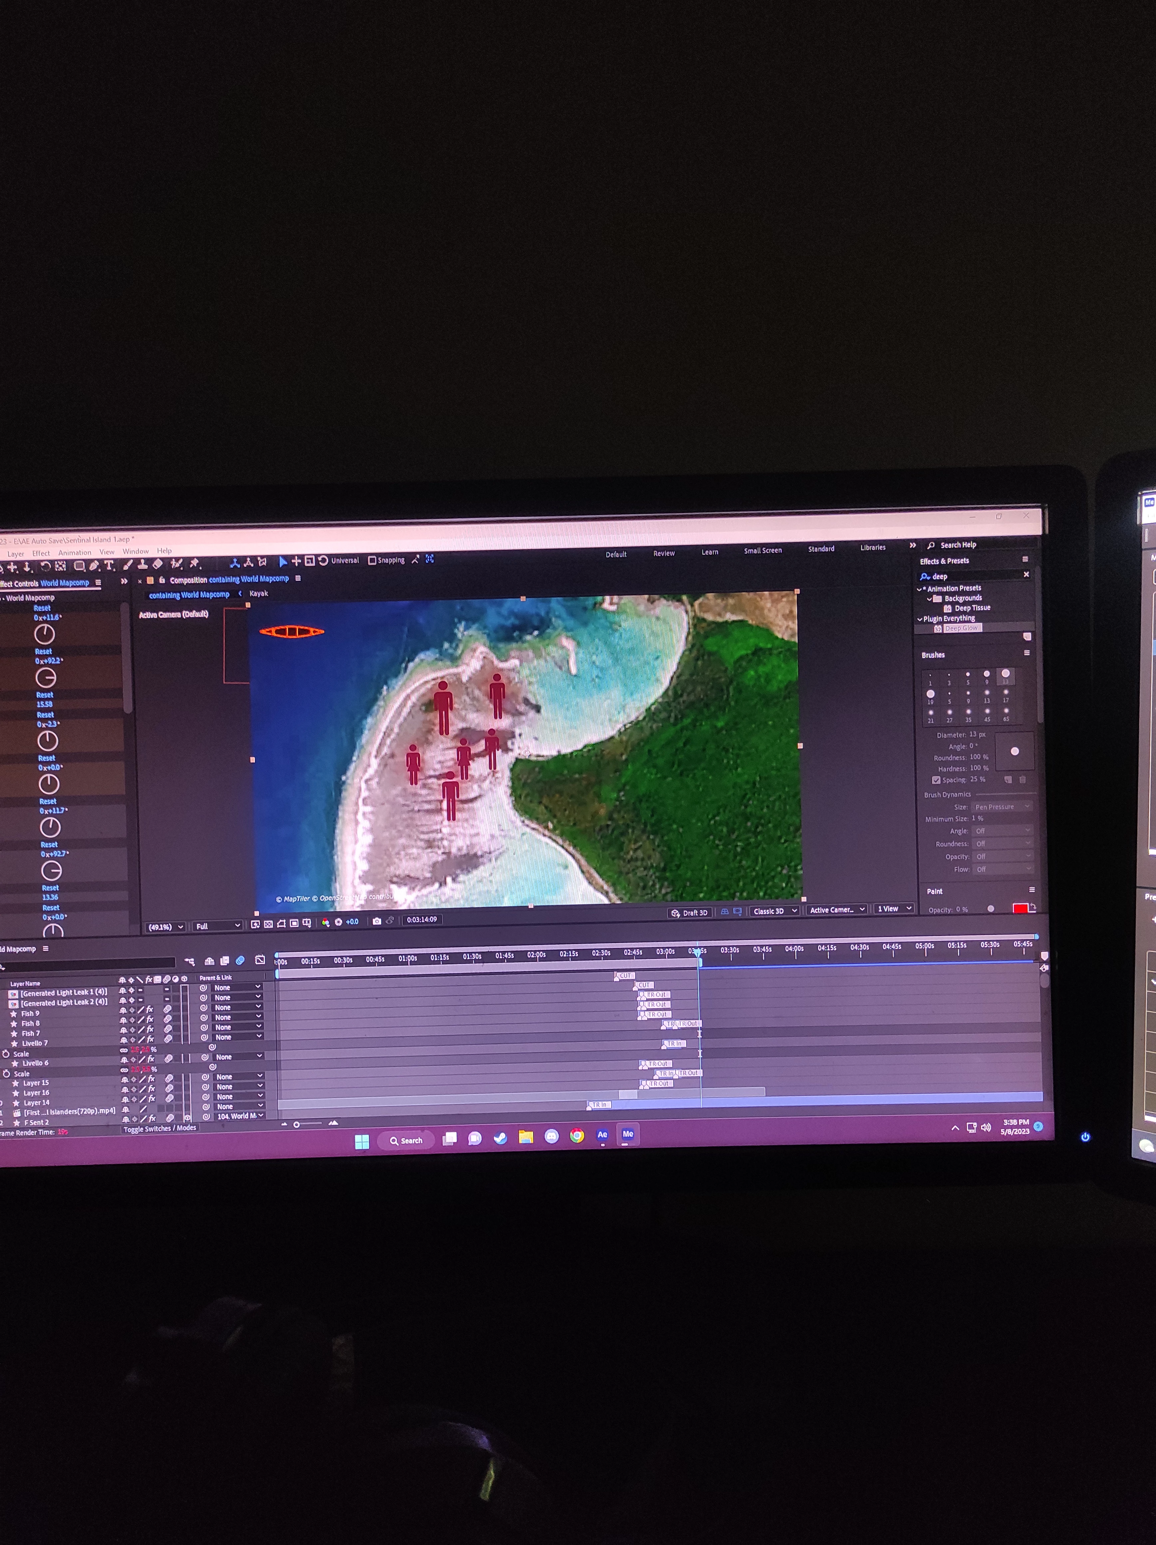Select the Type tool in toolbar
This screenshot has height=1545, width=1156.
pyautogui.click(x=110, y=566)
